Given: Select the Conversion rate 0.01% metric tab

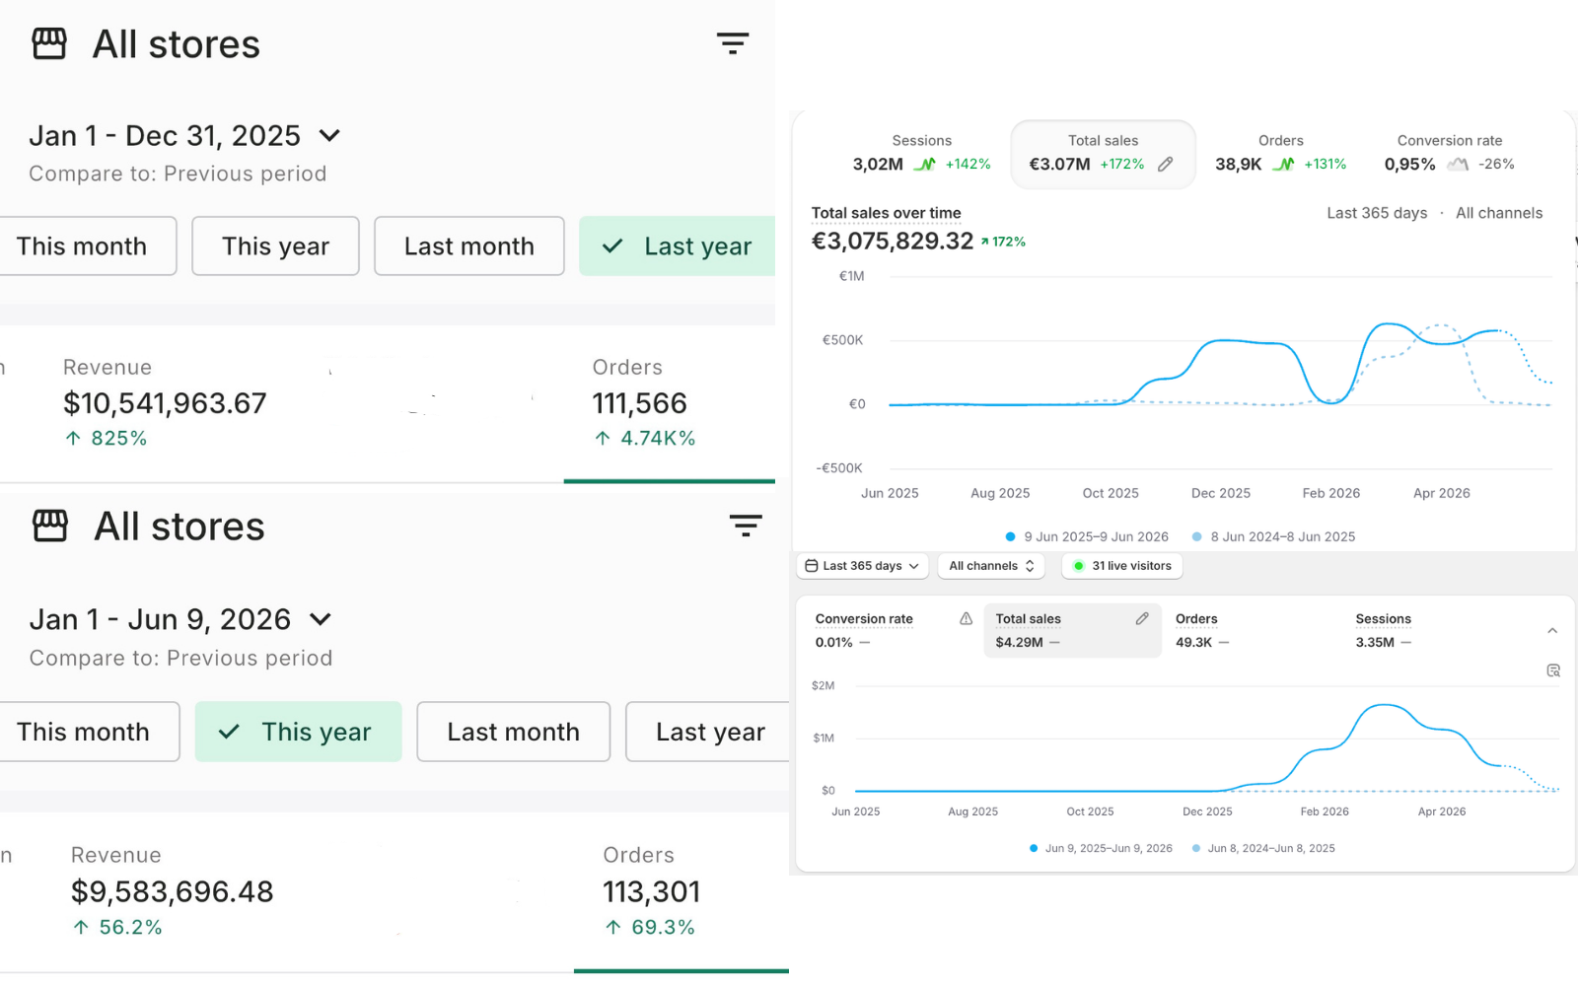Looking at the screenshot, I should (x=894, y=631).
